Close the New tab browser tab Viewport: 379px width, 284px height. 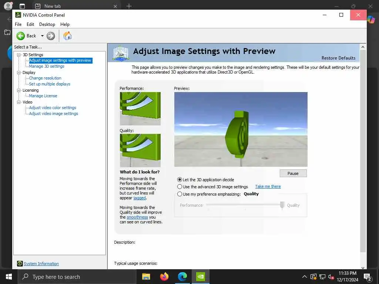115,6
